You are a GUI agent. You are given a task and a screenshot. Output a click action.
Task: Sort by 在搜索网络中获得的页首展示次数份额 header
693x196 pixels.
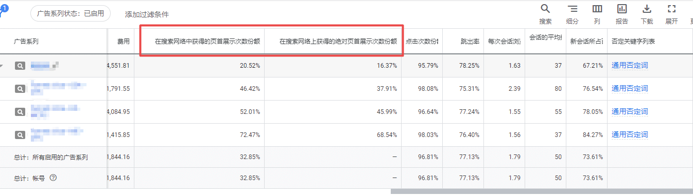point(207,41)
